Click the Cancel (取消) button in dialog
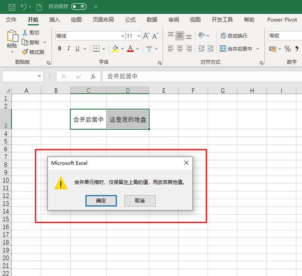302x276 pixels. pyautogui.click(x=140, y=201)
